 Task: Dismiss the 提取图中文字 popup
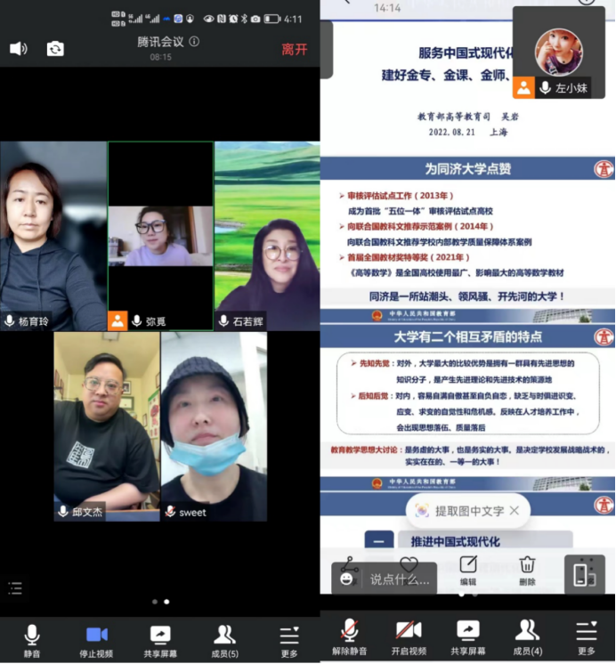click(515, 510)
